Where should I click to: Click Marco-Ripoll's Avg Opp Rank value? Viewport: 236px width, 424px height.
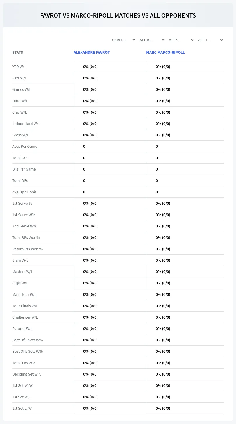pyautogui.click(x=157, y=192)
